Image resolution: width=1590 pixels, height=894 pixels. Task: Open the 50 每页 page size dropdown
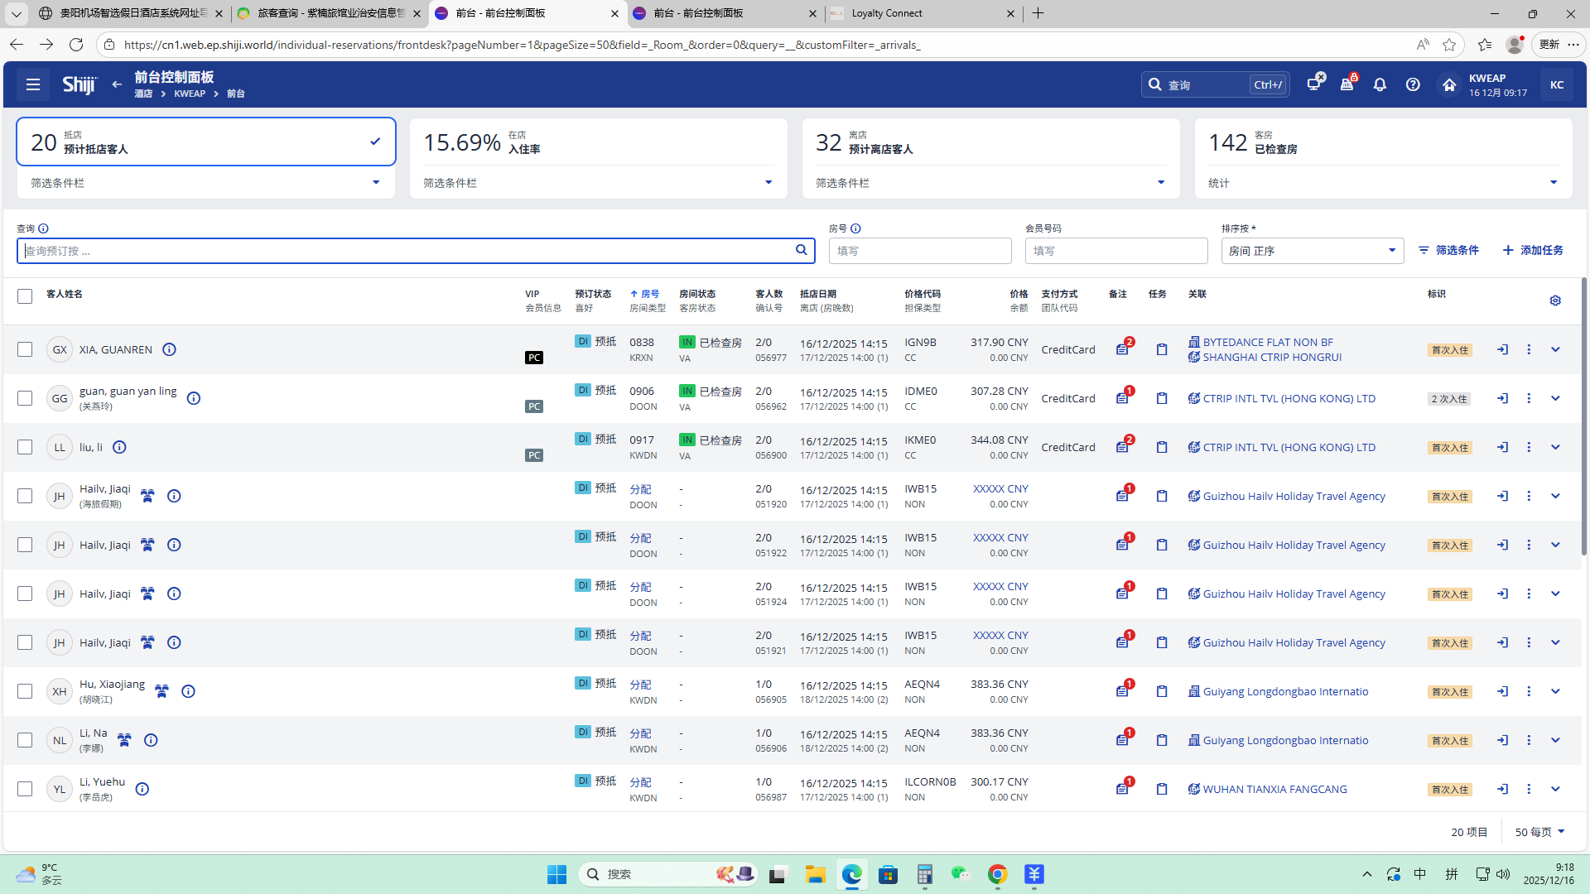[x=1539, y=832]
